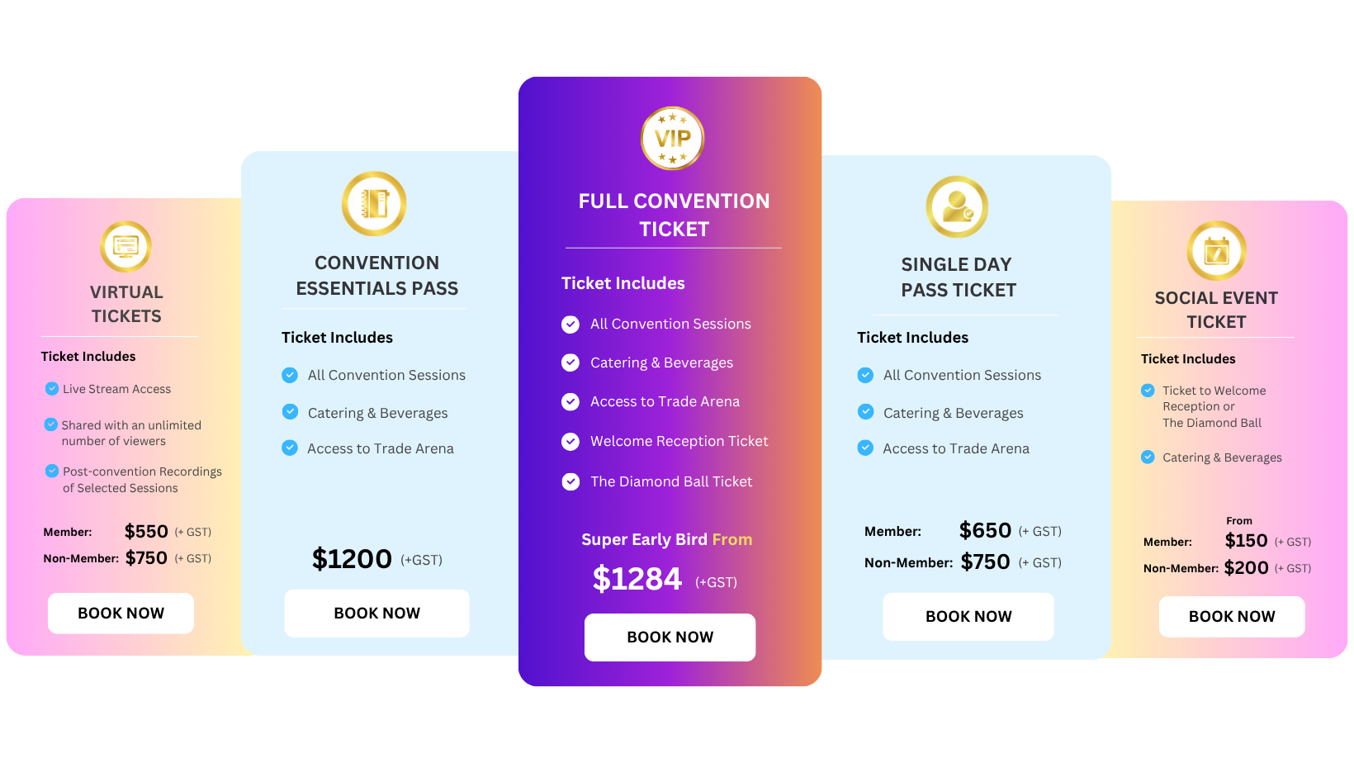The height and width of the screenshot is (763, 1354).
Task: Click the Super Early Bird price label
Action: pos(666,539)
